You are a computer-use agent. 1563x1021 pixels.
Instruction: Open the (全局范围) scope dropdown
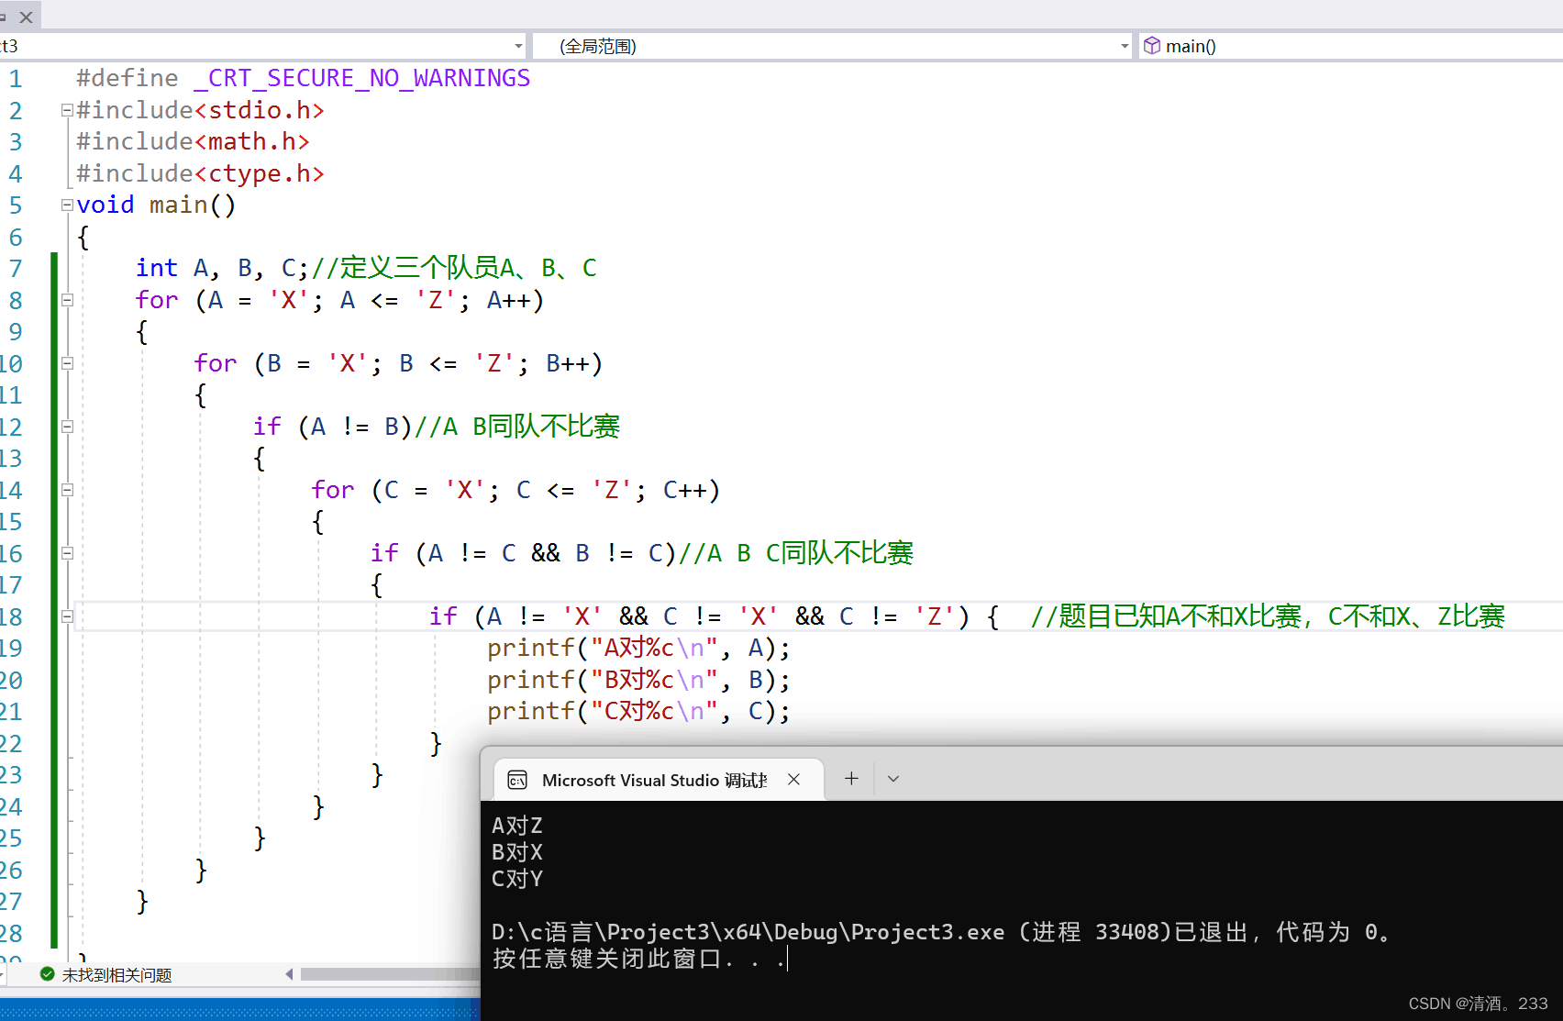pyautogui.click(x=1124, y=46)
